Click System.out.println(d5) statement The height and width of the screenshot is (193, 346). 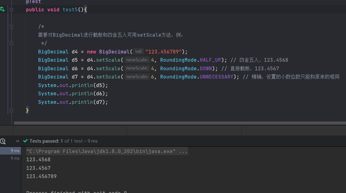[x=73, y=85]
